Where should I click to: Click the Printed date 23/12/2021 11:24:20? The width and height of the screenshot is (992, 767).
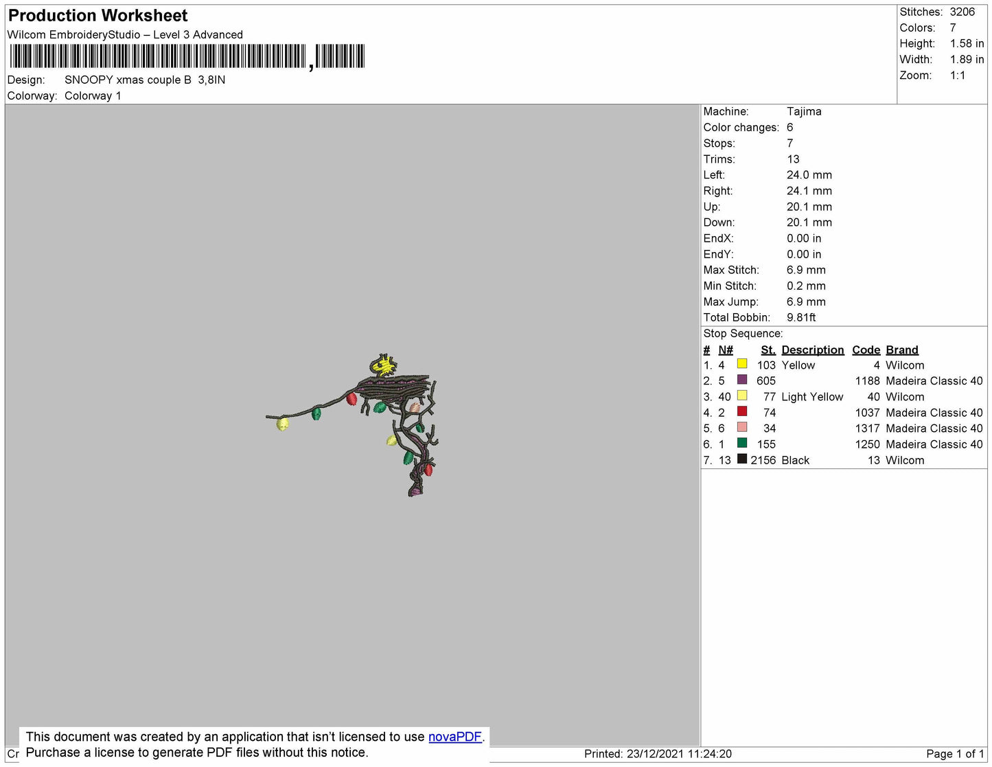[679, 754]
